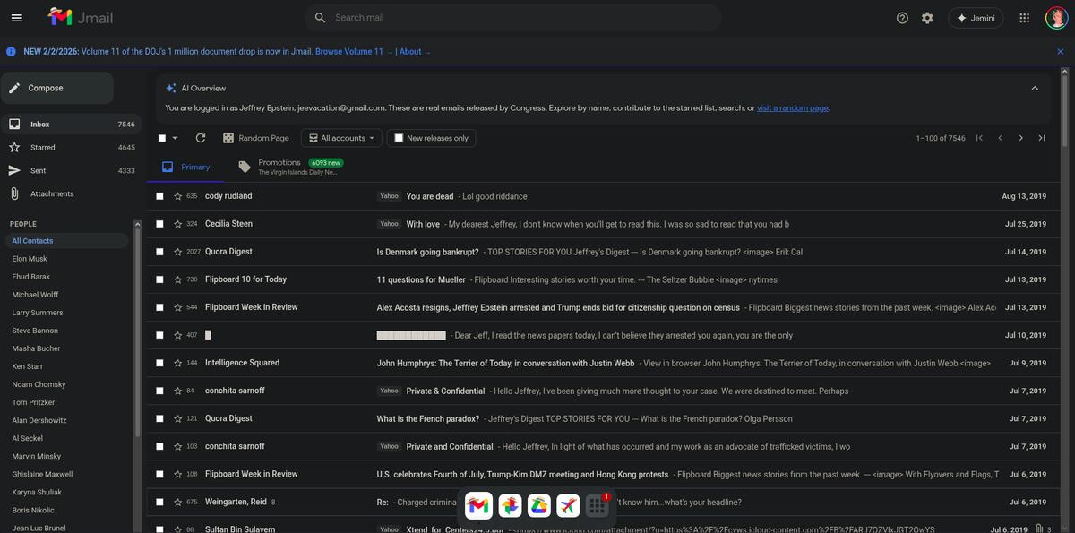Toggle the select-all emails checkbox
The height and width of the screenshot is (533, 1075).
point(162,138)
